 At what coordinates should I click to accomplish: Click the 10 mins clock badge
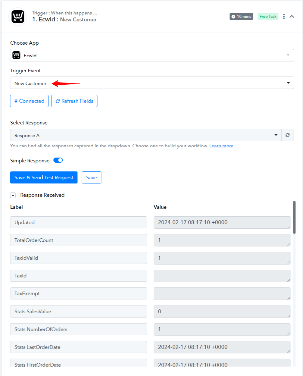click(241, 17)
